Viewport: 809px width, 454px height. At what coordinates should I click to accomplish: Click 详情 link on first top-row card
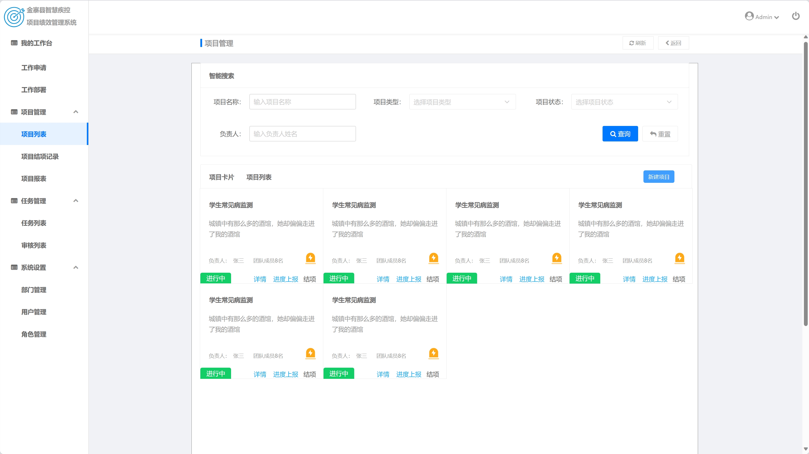point(260,279)
